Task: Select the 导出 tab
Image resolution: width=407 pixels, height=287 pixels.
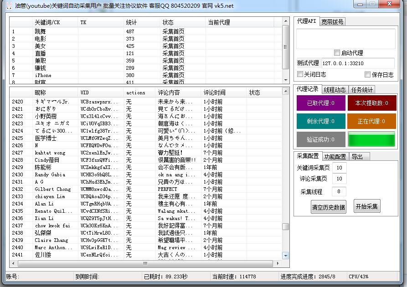Action: [x=357, y=157]
